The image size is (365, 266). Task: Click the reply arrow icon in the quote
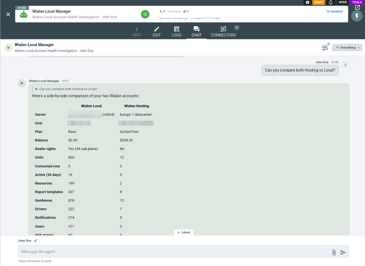point(36,89)
